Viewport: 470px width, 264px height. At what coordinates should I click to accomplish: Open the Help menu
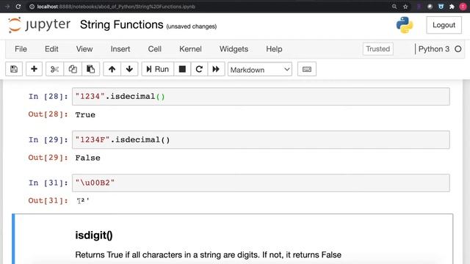[x=274, y=49]
